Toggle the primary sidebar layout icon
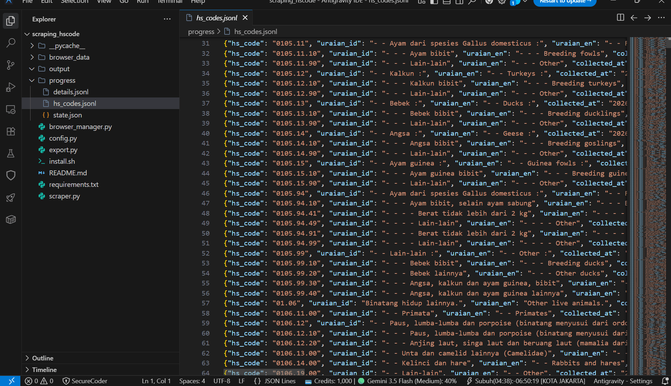 (x=434, y=2)
